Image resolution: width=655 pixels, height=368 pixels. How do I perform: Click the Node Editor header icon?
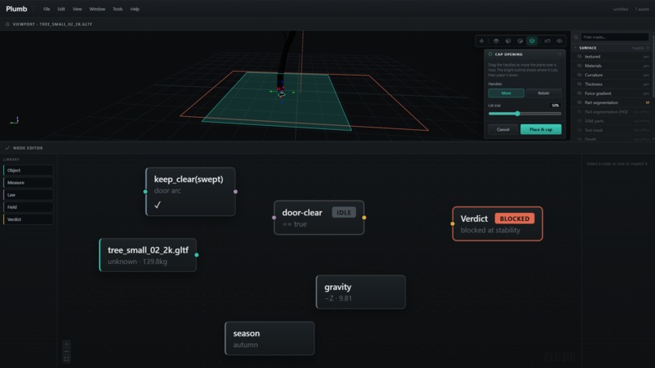pos(7,148)
